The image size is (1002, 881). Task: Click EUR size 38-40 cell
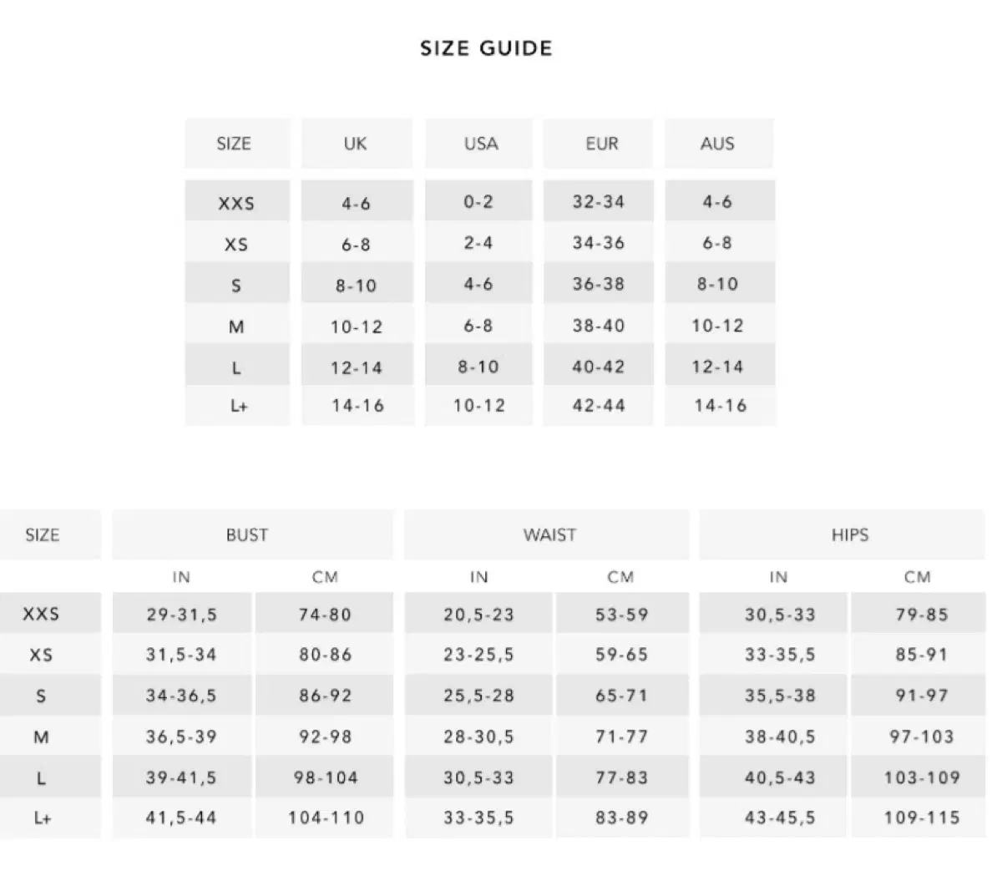[599, 326]
